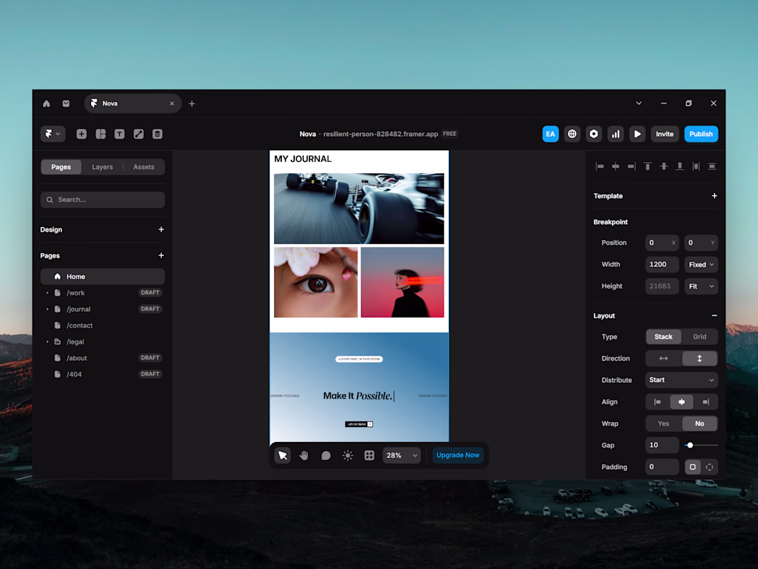Image resolution: width=758 pixels, height=569 pixels.
Task: Add a Template with plus
Action: coord(715,196)
